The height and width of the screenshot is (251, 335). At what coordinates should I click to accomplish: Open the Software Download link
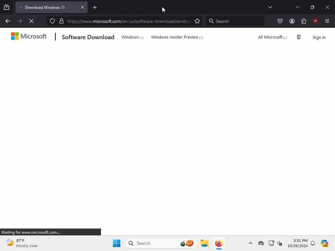(x=88, y=37)
